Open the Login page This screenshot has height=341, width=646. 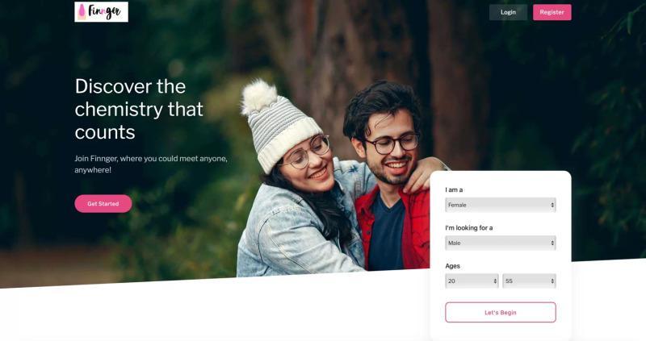tap(508, 12)
